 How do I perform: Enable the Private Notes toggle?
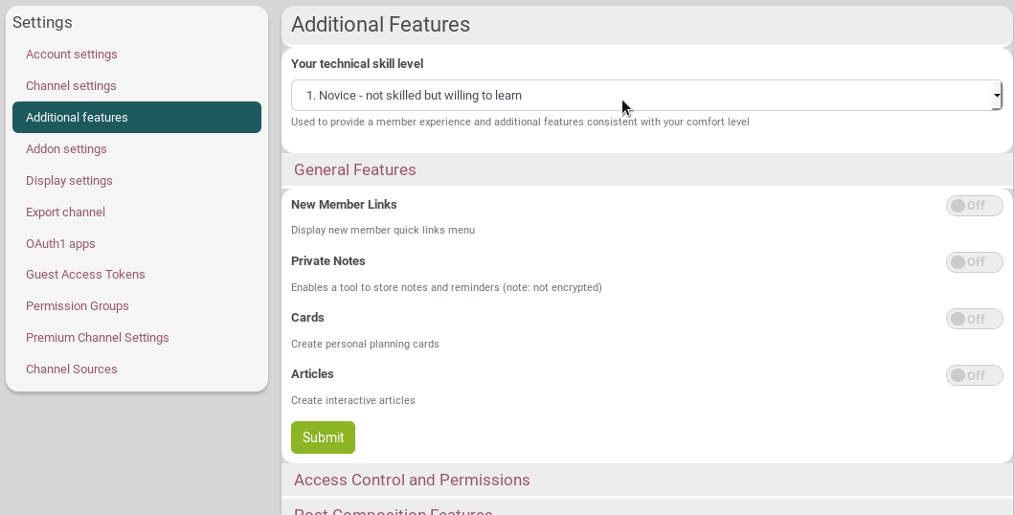click(x=974, y=262)
